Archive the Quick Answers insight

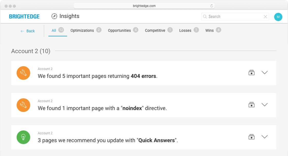click(x=252, y=137)
